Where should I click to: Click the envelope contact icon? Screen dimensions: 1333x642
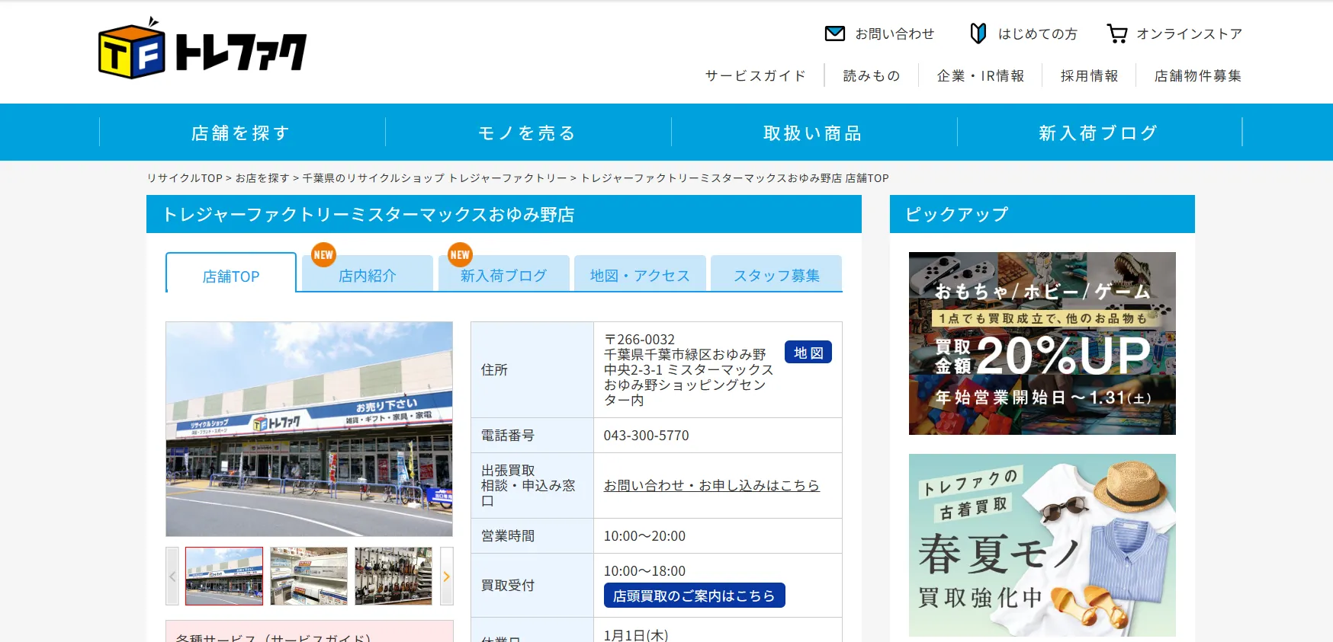[835, 34]
